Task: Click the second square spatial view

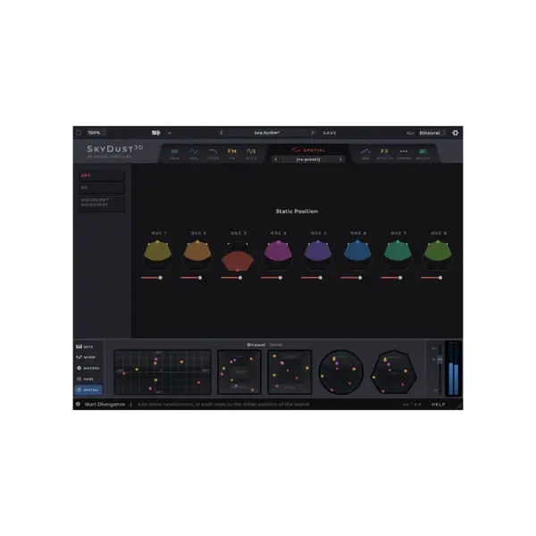Action: tap(289, 372)
